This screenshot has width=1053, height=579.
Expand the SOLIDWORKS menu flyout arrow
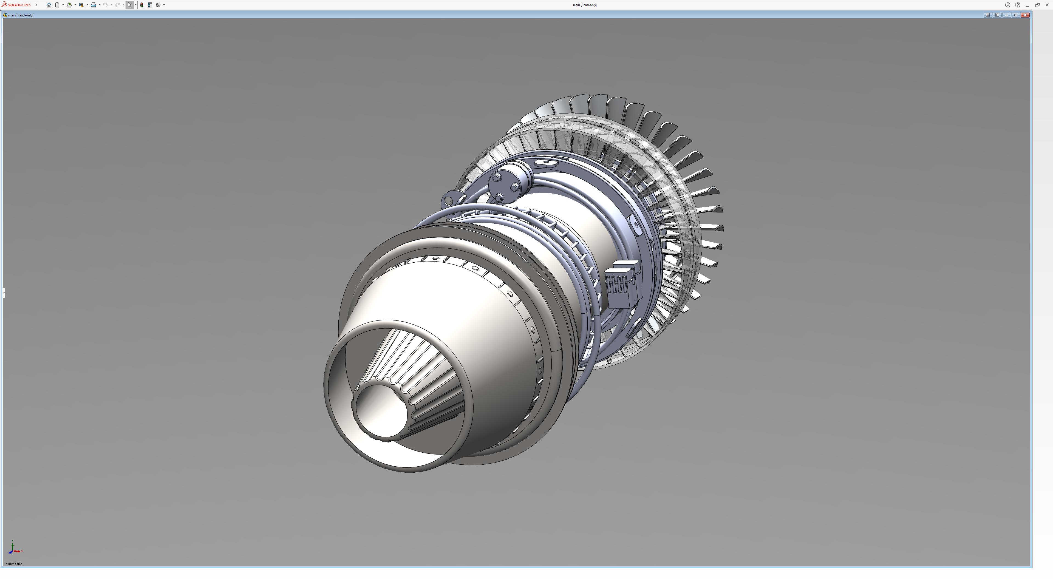[x=36, y=5]
